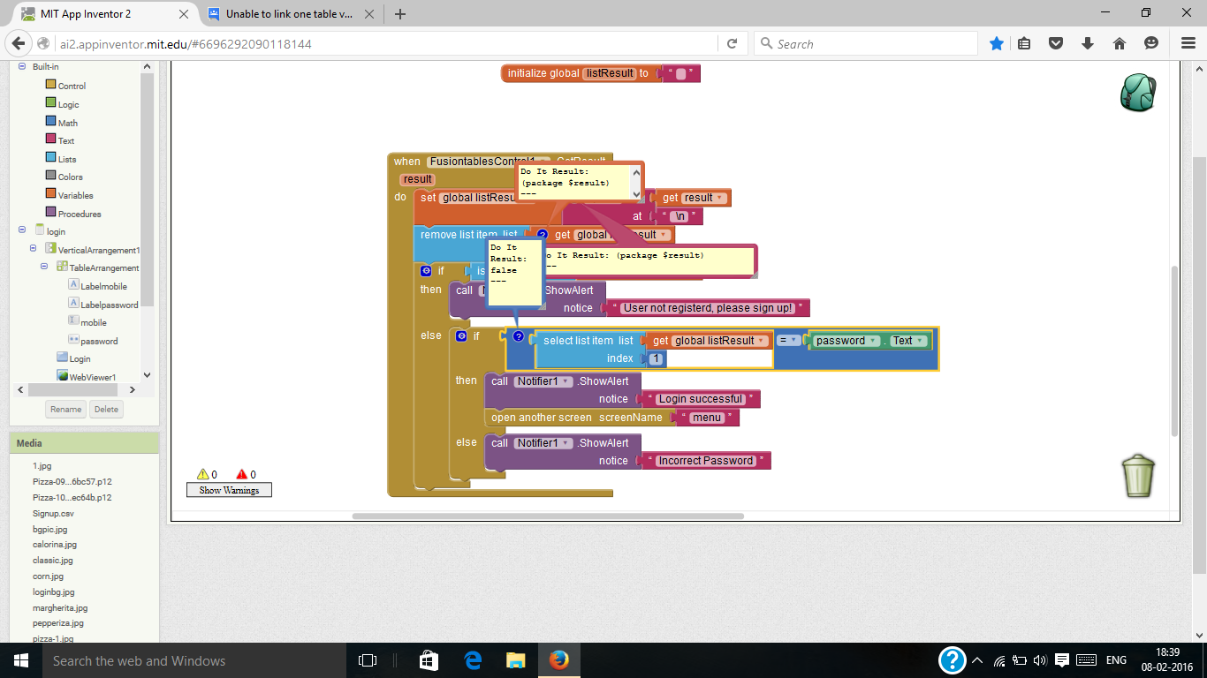The height and width of the screenshot is (678, 1207).
Task: Open the Windows Start menu
Action: (20, 660)
